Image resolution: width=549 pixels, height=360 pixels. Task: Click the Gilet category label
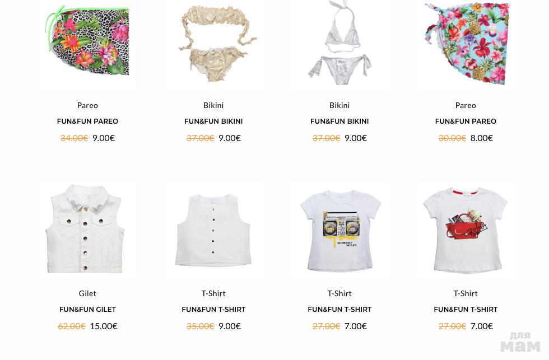coord(87,293)
